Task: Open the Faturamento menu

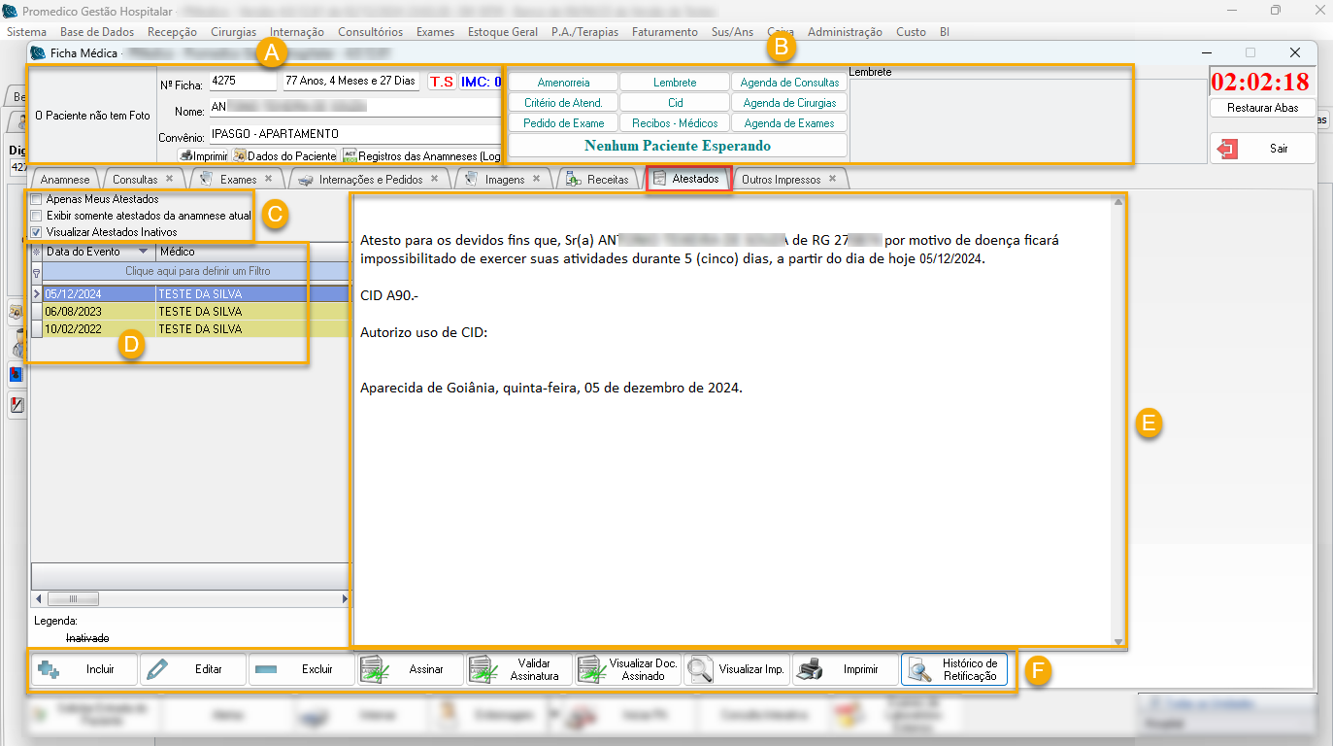Action: (664, 32)
